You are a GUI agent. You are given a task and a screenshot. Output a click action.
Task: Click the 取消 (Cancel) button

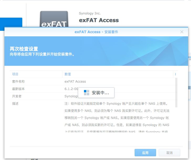169,153
